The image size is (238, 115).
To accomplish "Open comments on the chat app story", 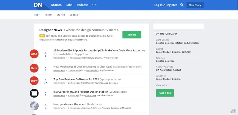I will tap(59, 71).
